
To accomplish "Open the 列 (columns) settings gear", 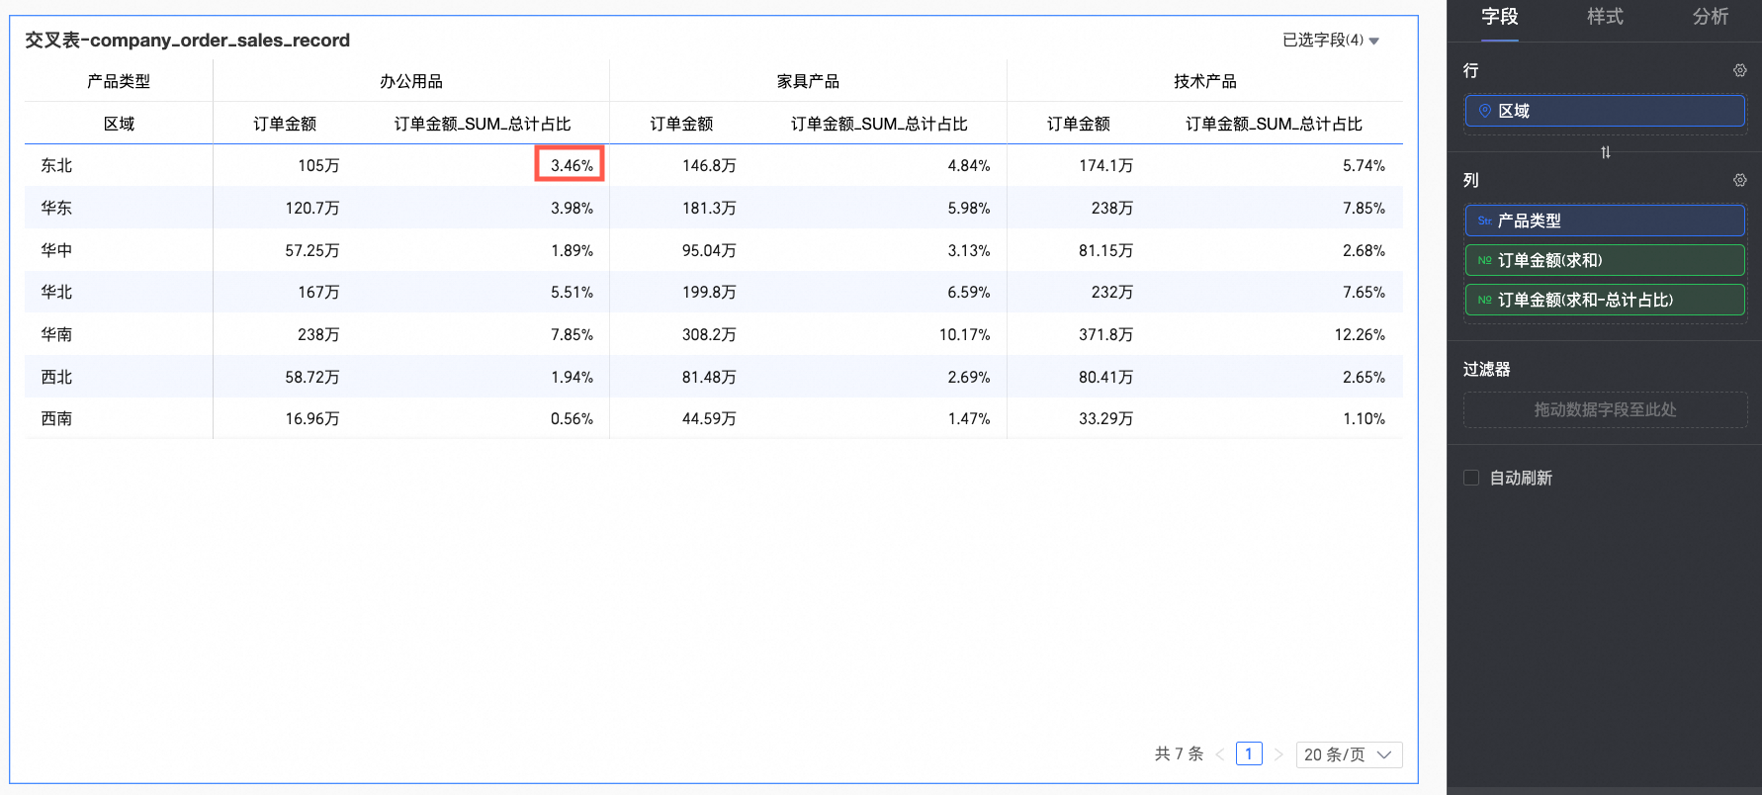I will coord(1739,180).
